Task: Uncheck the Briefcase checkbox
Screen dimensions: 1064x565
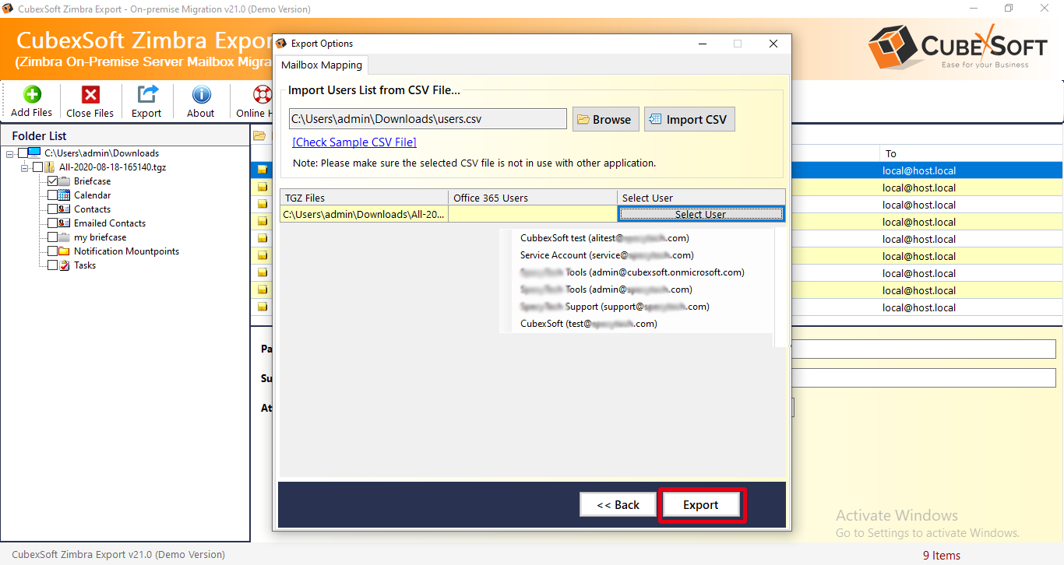Action: click(x=52, y=181)
